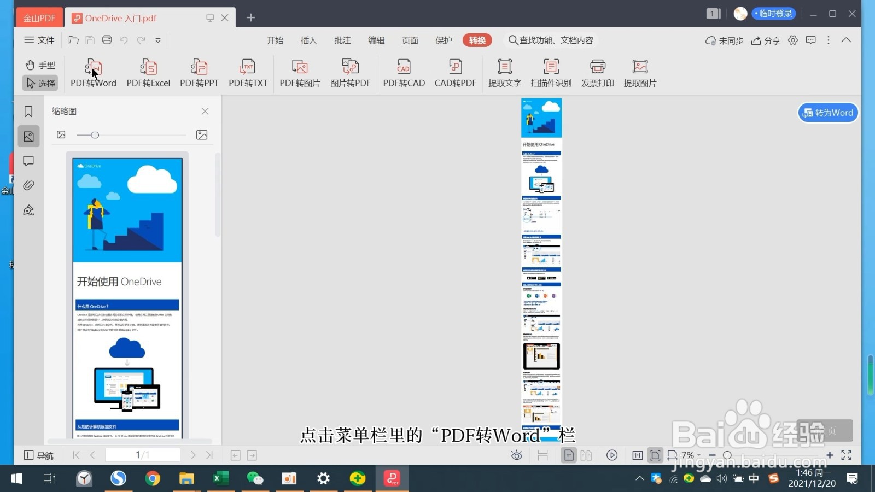The height and width of the screenshot is (492, 875).
Task: Switch to the 编辑 tab
Action: [376, 40]
